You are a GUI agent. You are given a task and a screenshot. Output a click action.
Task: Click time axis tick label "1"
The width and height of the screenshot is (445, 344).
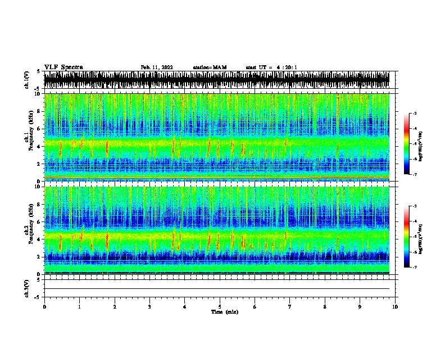click(x=79, y=306)
